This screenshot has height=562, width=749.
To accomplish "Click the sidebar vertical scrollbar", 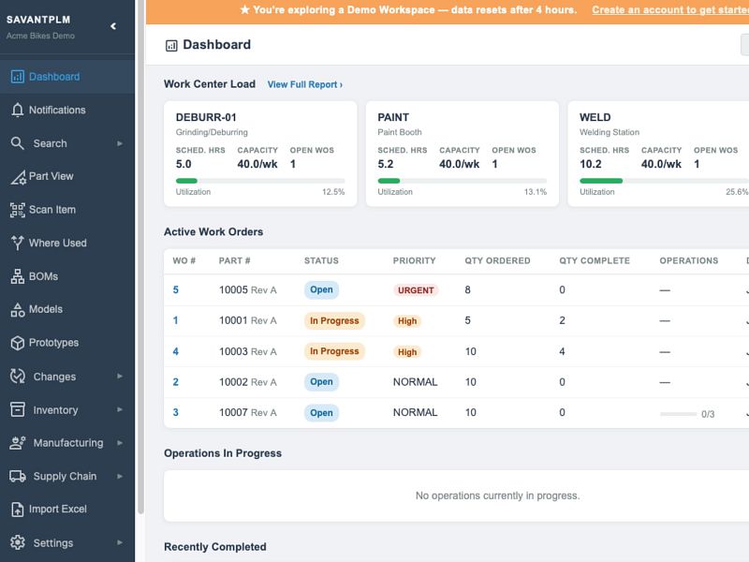I will [x=140, y=259].
